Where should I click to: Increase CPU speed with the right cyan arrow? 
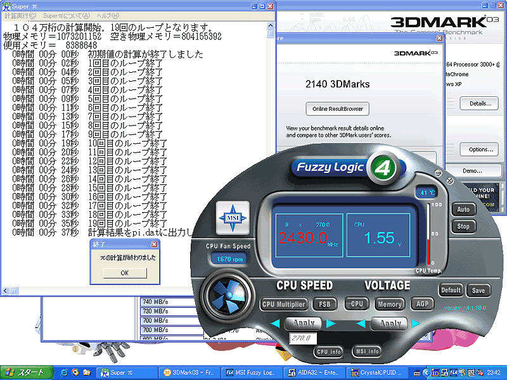pos(331,324)
